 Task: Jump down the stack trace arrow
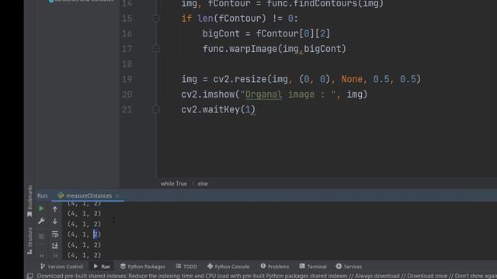55,222
